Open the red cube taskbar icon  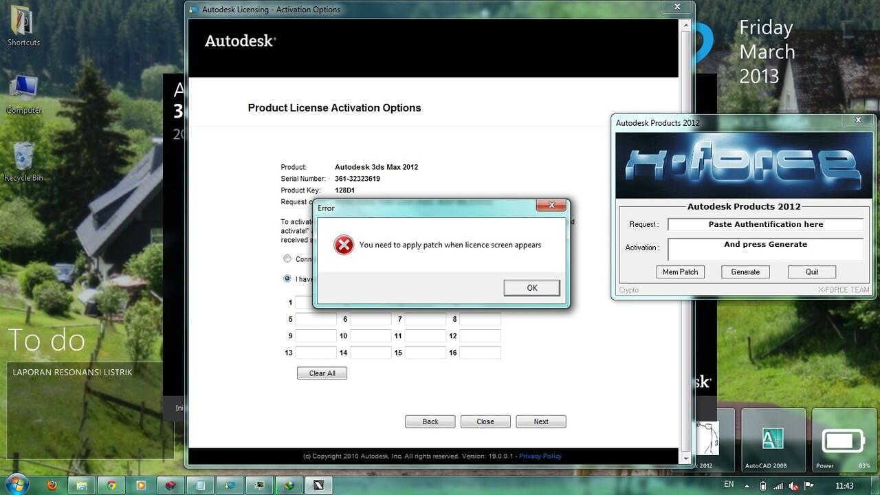pos(170,485)
